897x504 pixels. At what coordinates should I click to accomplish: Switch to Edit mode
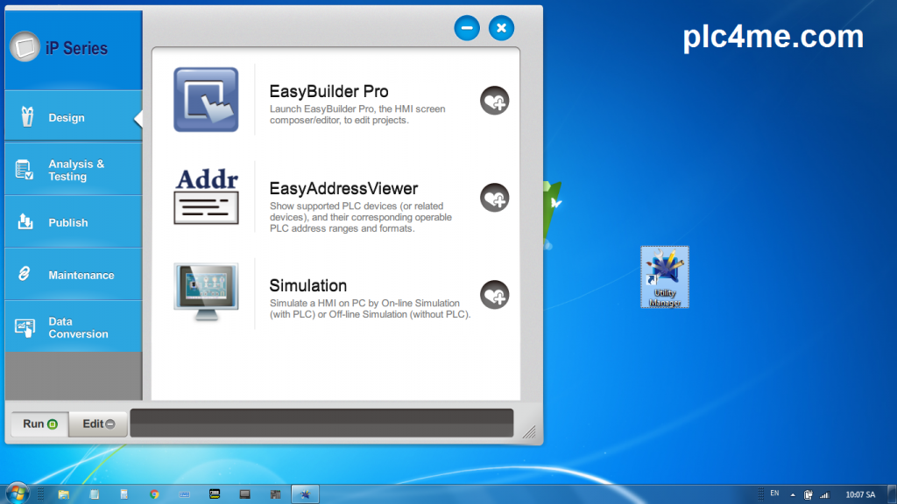pos(98,424)
